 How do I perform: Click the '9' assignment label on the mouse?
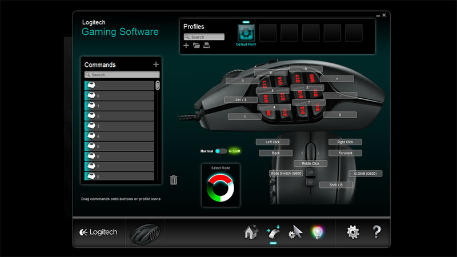(x=306, y=69)
